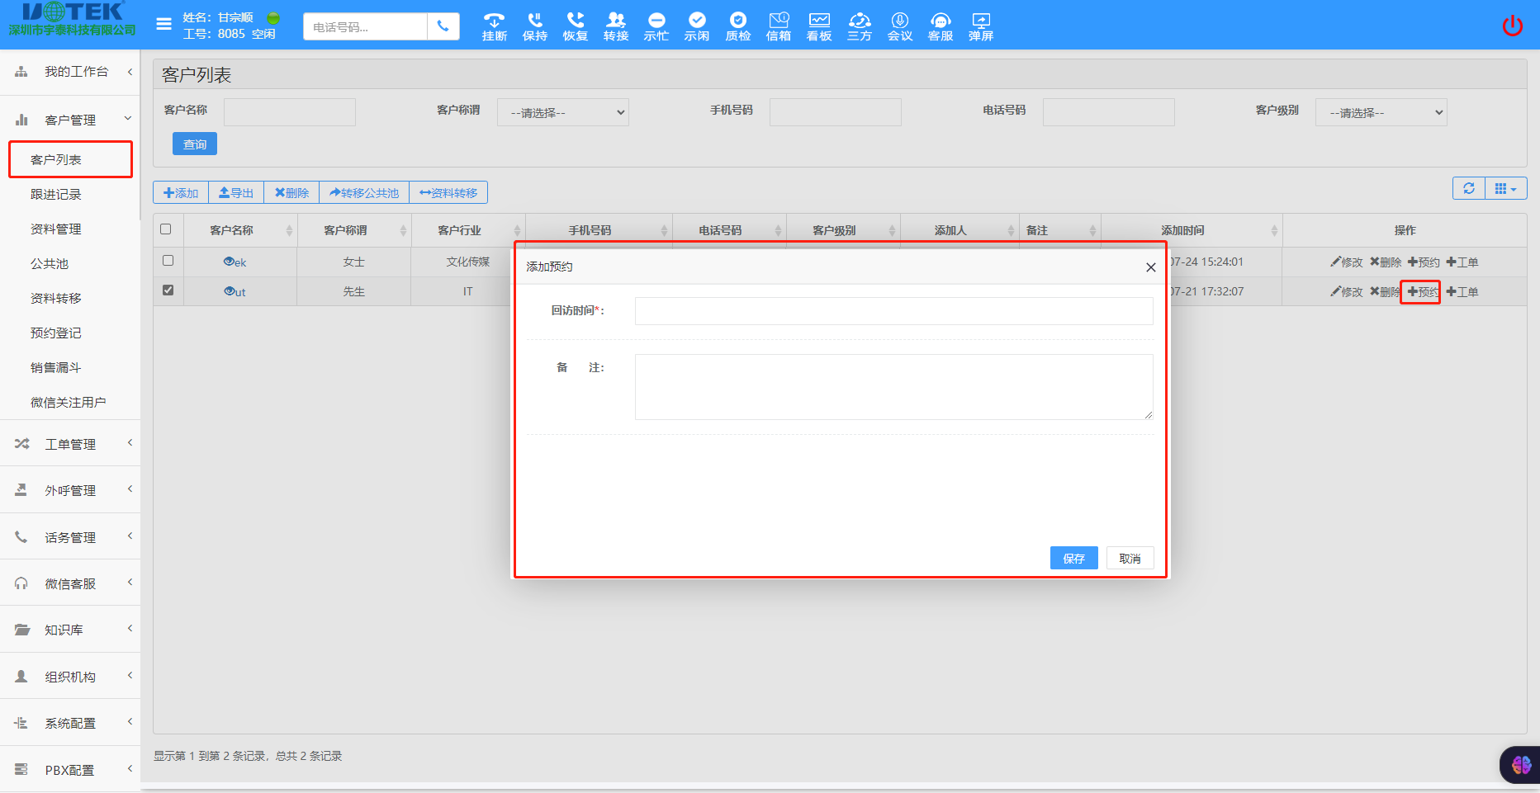Image resolution: width=1540 pixels, height=793 pixels.
Task: Set status with 示忙 busy icon
Action: [656, 26]
